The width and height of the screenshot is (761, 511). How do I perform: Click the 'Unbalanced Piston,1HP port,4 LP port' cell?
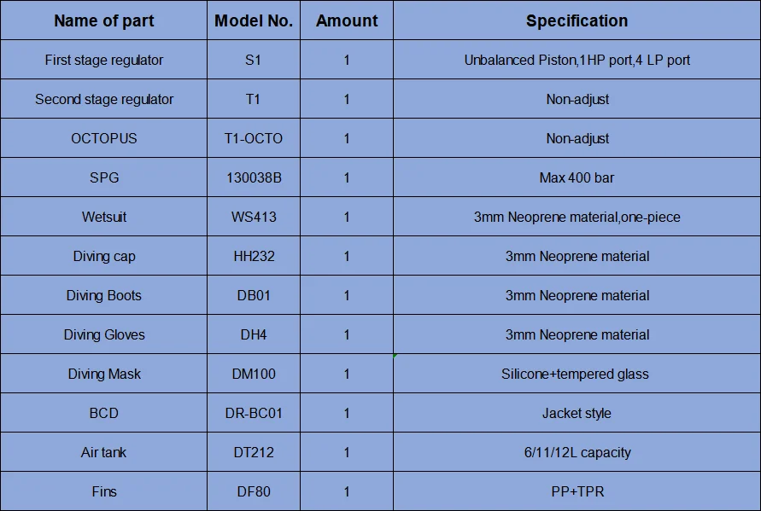tap(577, 60)
